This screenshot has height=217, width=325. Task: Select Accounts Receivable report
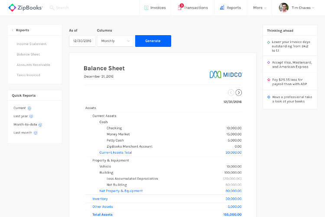(33, 65)
